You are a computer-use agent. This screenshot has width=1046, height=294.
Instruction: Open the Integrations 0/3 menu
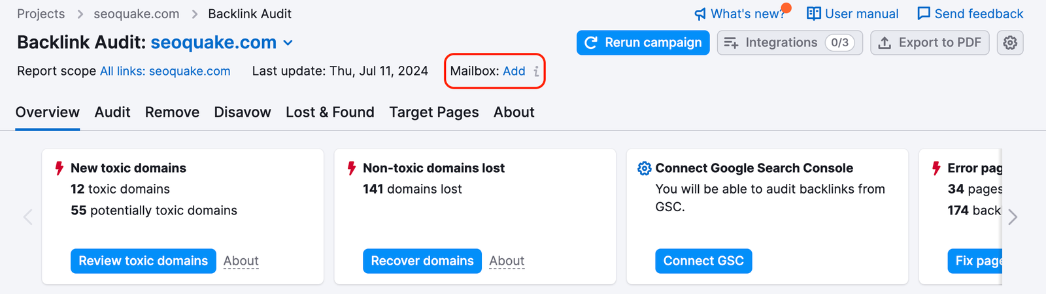tap(790, 43)
